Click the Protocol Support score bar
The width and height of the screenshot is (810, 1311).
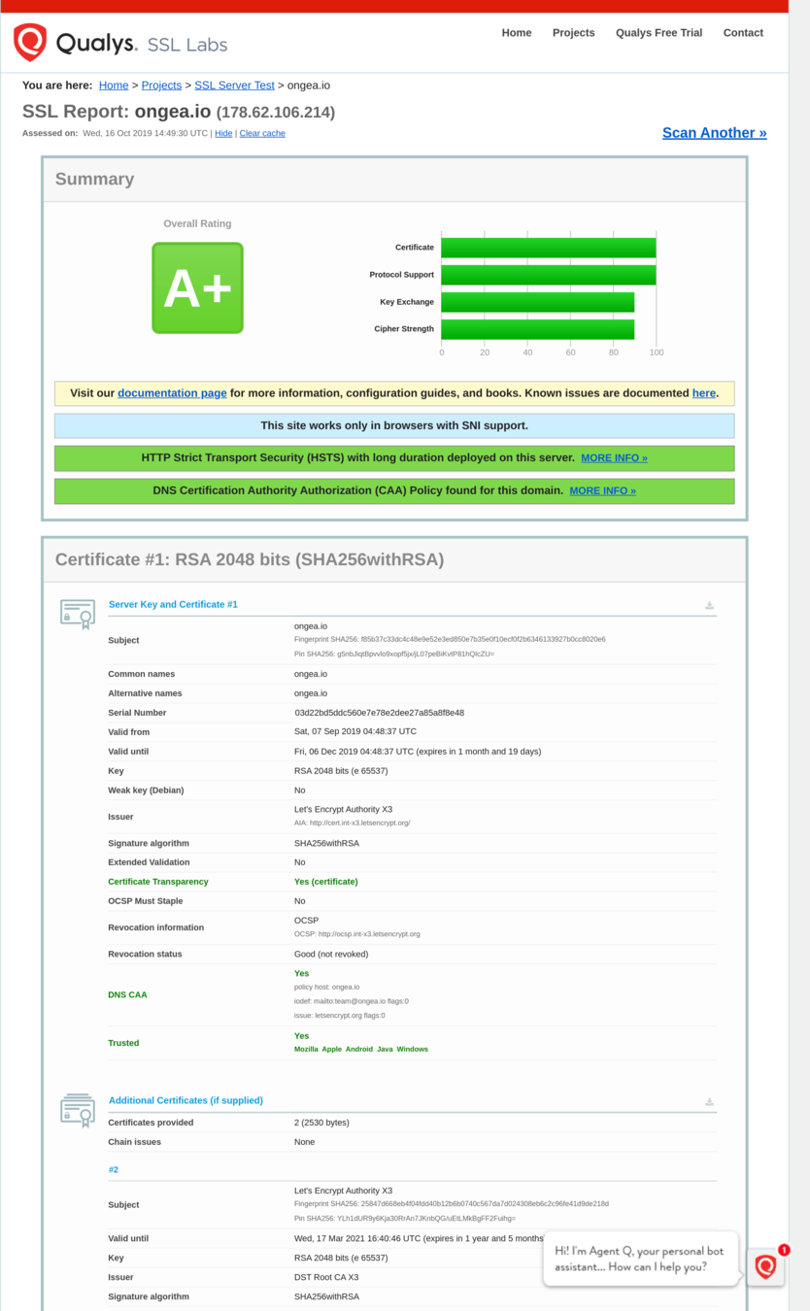pyautogui.click(x=549, y=275)
